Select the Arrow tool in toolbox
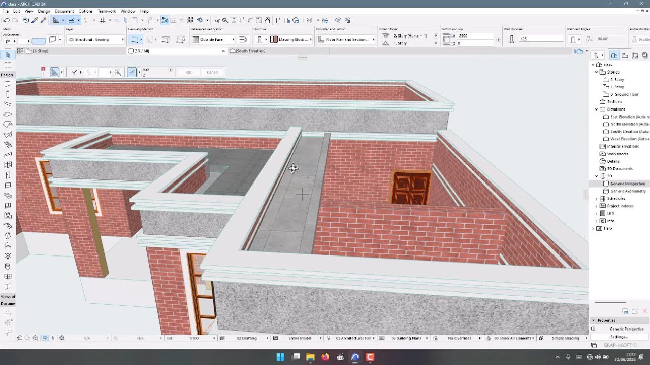 click(8, 55)
